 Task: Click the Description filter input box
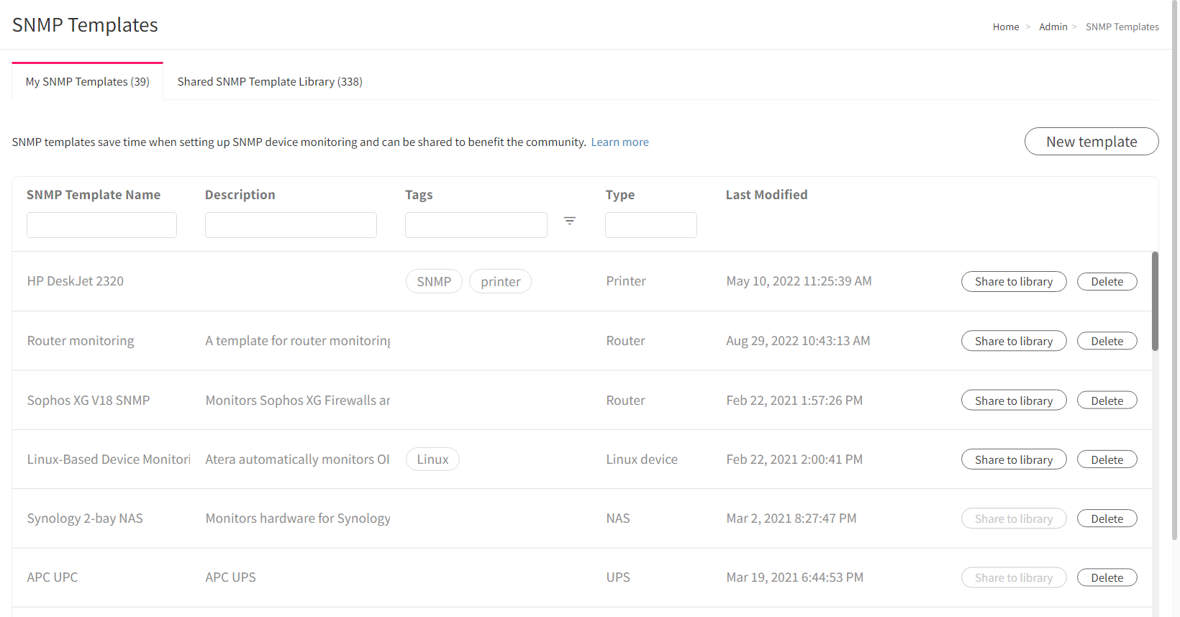coord(291,225)
